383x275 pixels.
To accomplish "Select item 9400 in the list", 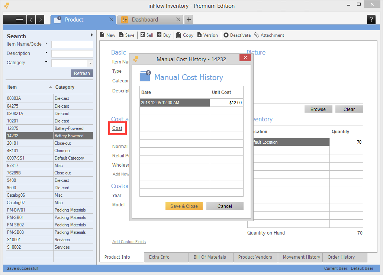I will pyautogui.click(x=49, y=180).
